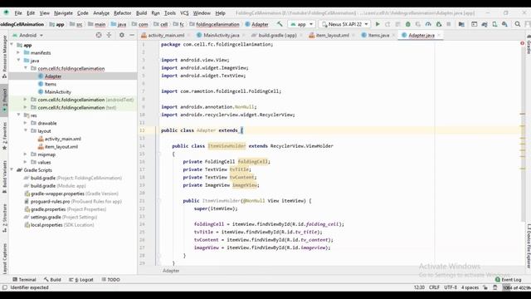This screenshot has width=531, height=299.
Task: Open the Android project view dropdown
Action: 27,35
